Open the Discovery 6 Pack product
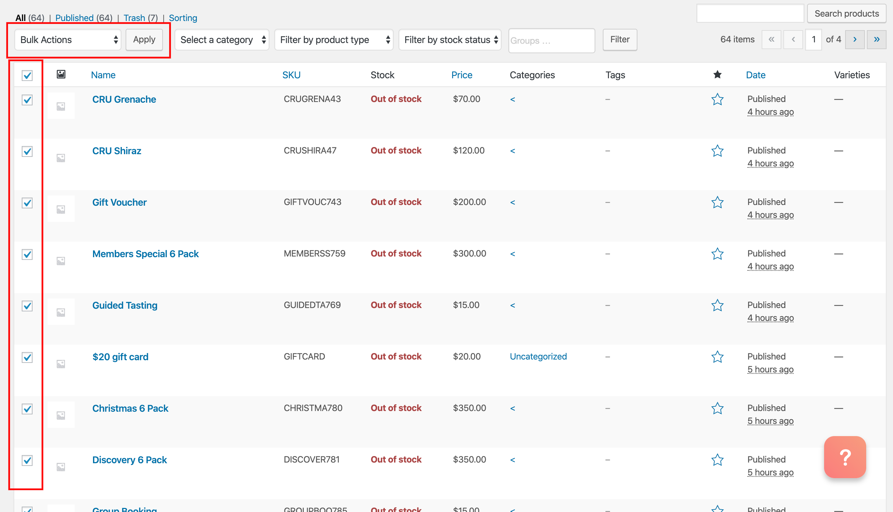 coord(130,460)
